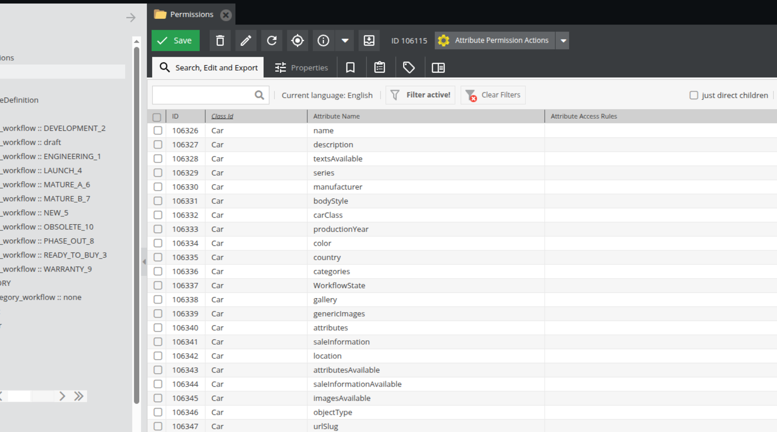The image size is (777, 432).
Task: Check the row 106345 imagesAvailable checkbox
Action: [158, 398]
